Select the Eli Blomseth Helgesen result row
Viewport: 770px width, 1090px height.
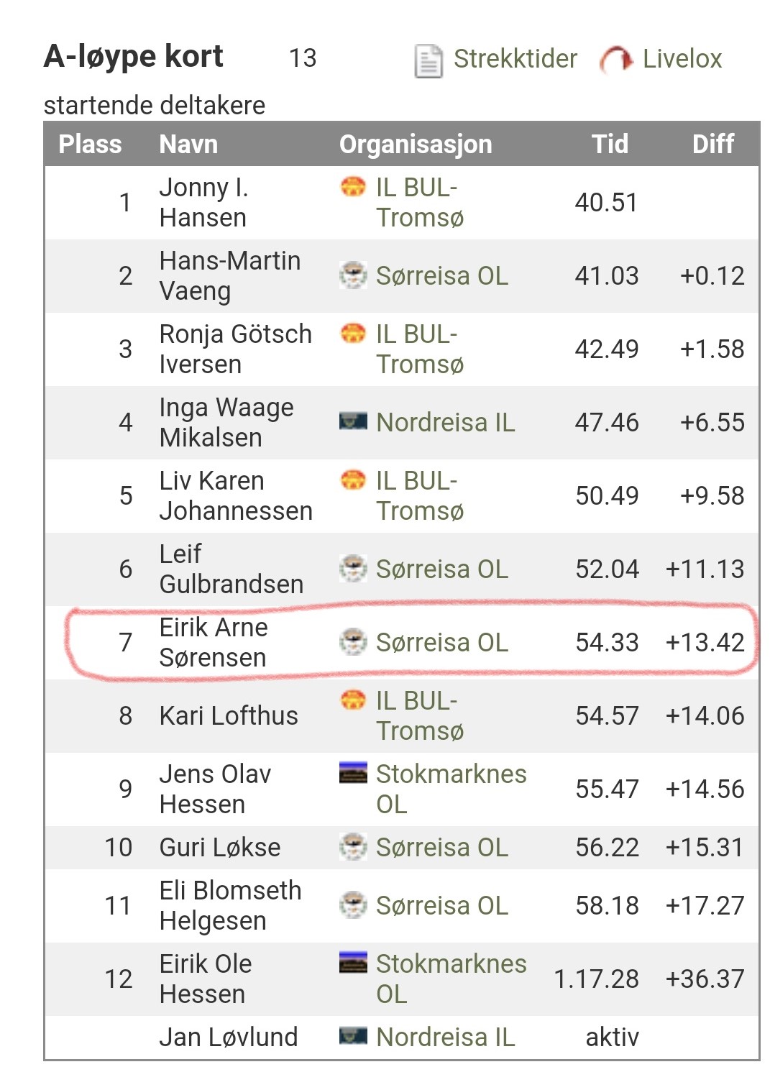(x=402, y=906)
